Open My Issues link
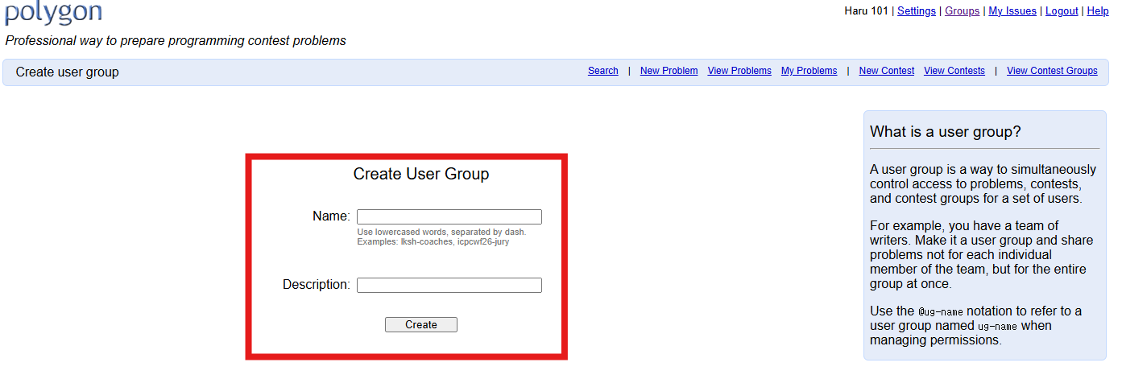Screen dimensions: 1122x379 click(x=1012, y=11)
